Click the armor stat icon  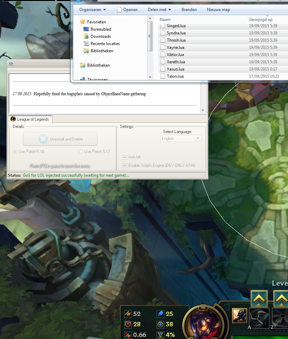pos(128,324)
